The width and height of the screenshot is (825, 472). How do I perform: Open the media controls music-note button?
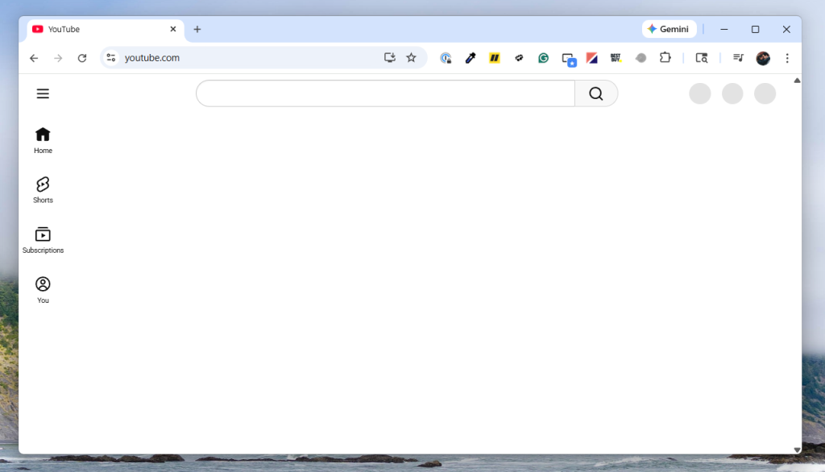pyautogui.click(x=738, y=58)
